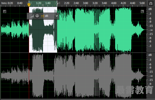Pin the volume HUD overlay
Viewport: 155px width, 100px height.
click(57, 16)
